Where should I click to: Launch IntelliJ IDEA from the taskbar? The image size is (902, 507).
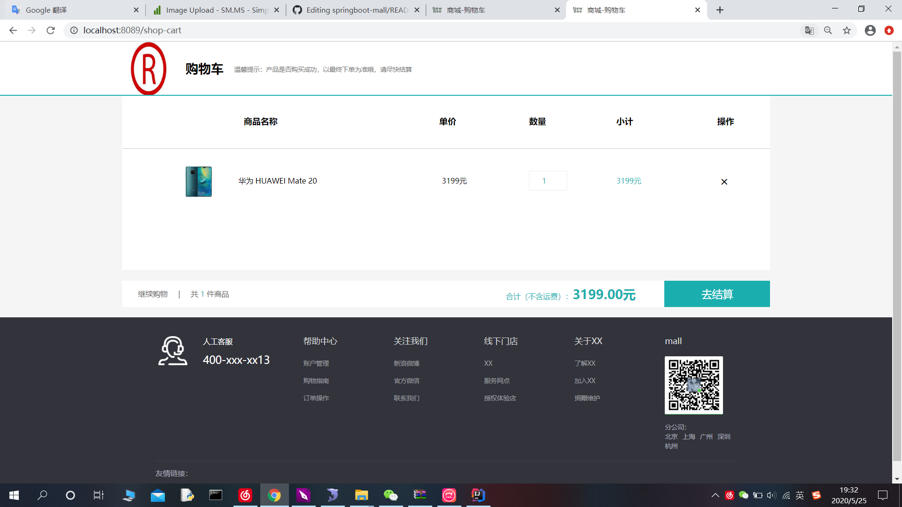tap(478, 495)
